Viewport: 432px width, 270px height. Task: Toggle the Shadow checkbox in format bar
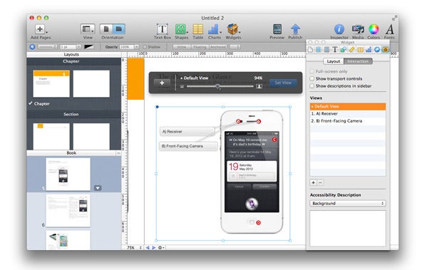(x=145, y=47)
